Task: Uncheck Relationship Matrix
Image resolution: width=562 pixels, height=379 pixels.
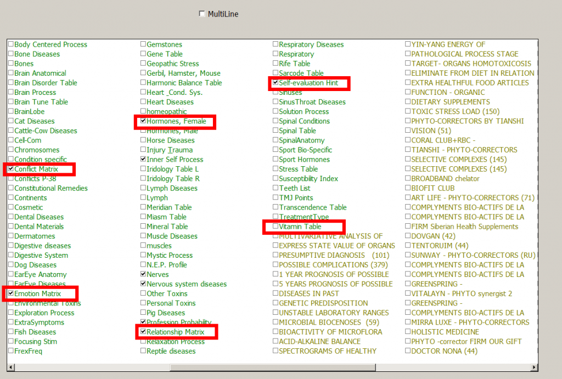Action: click(x=143, y=332)
